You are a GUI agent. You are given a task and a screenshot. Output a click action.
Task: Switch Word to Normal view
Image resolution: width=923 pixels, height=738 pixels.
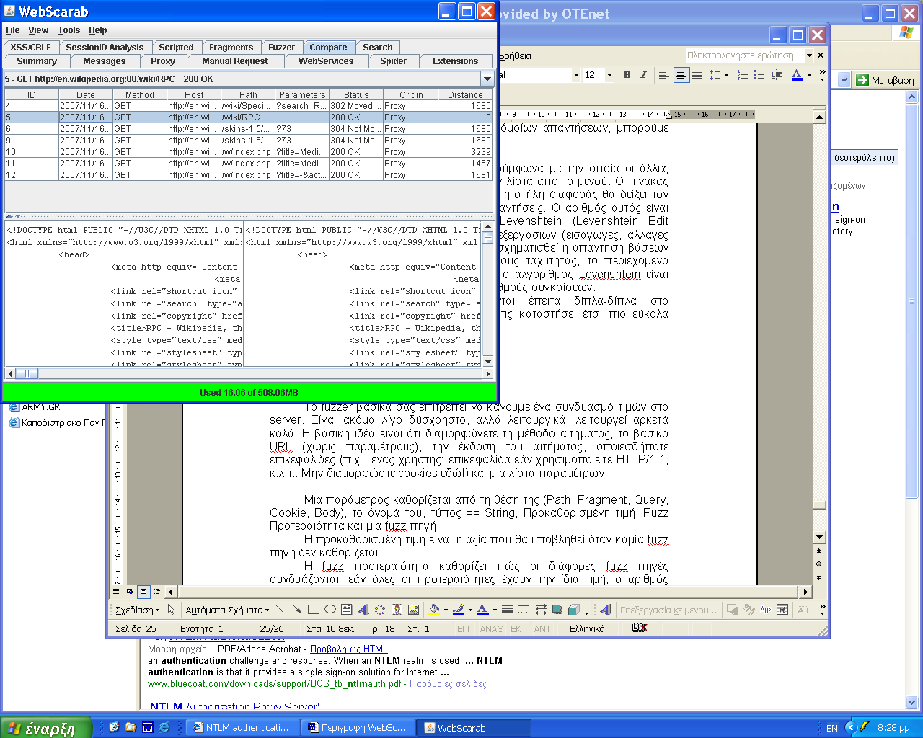pyautogui.click(x=117, y=592)
